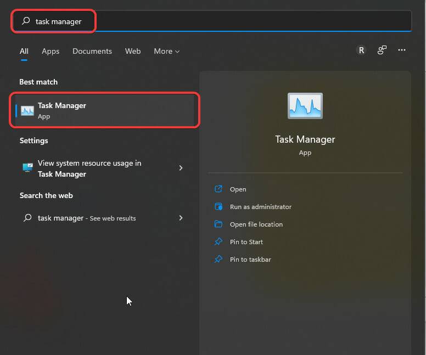This screenshot has height=355, width=426.
Task: Choose Run as administrator
Action: pyautogui.click(x=260, y=207)
